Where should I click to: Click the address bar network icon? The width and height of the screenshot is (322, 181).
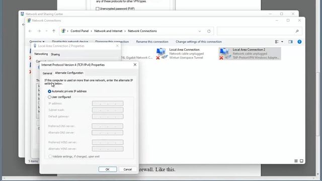click(x=63, y=31)
